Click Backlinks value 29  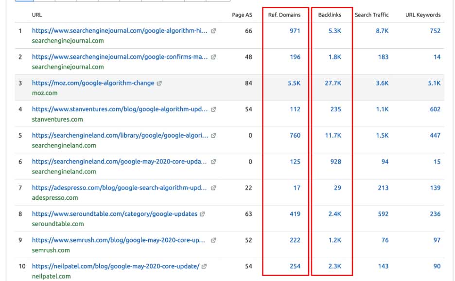click(x=337, y=188)
